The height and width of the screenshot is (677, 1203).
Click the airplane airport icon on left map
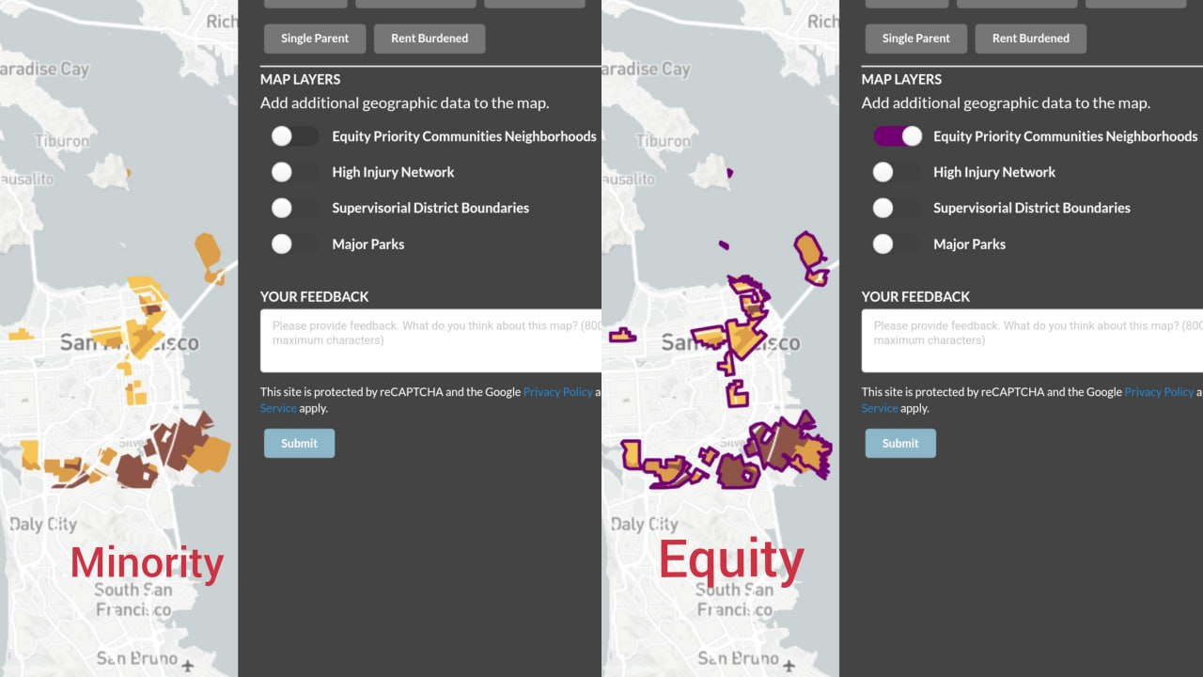click(x=188, y=666)
